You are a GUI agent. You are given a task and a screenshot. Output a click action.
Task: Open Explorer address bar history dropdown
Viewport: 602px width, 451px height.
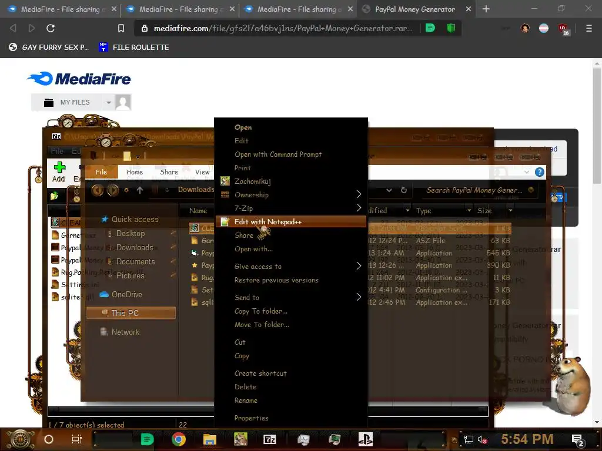tap(389, 190)
